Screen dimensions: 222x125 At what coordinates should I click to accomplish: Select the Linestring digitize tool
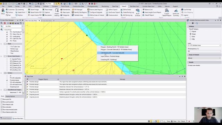pyautogui.click(x=19, y=9)
